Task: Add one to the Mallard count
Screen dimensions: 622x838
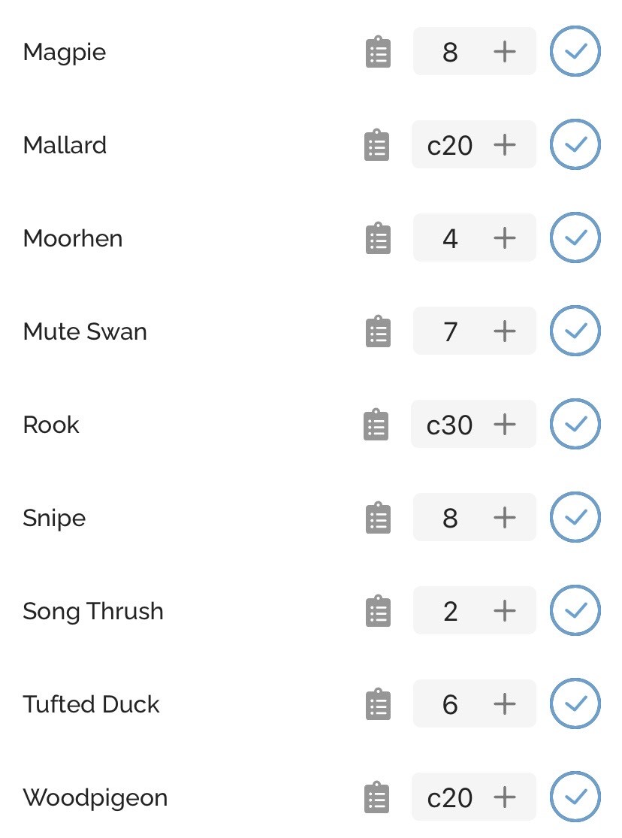Action: (x=505, y=145)
